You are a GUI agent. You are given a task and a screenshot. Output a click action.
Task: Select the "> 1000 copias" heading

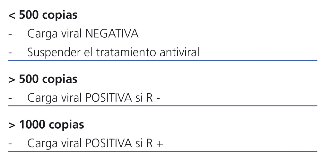point(46,125)
